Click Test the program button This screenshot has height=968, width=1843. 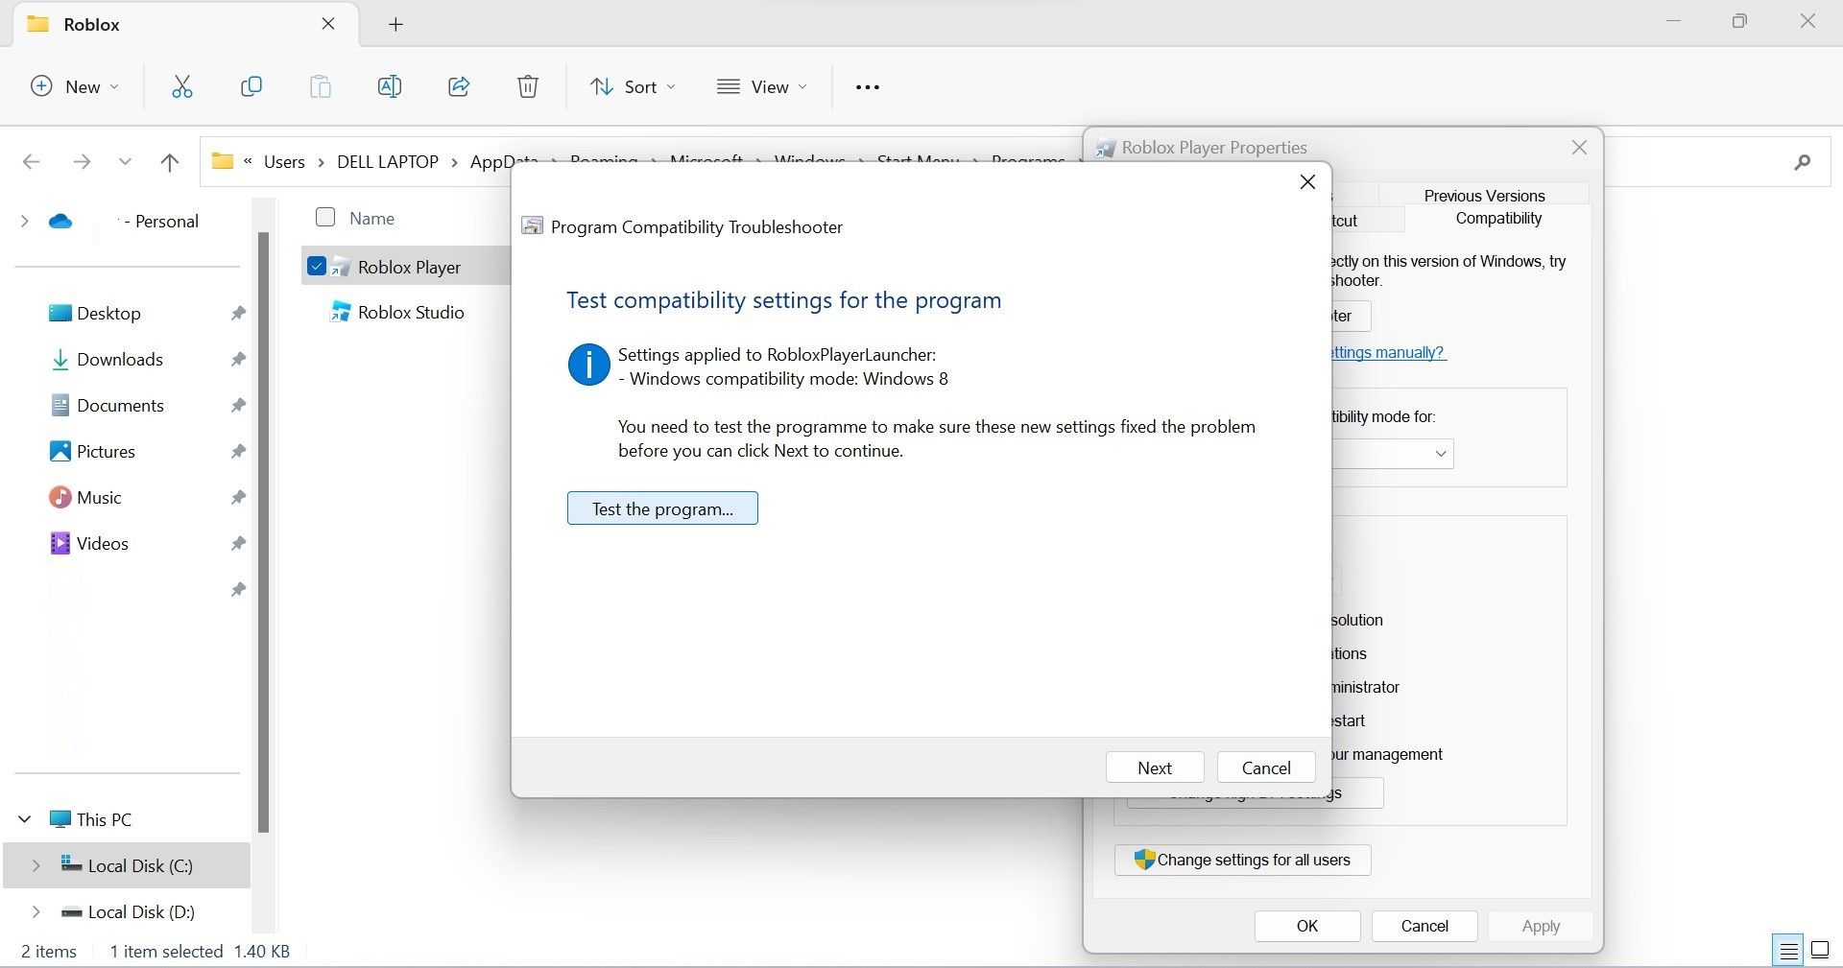[662, 508]
